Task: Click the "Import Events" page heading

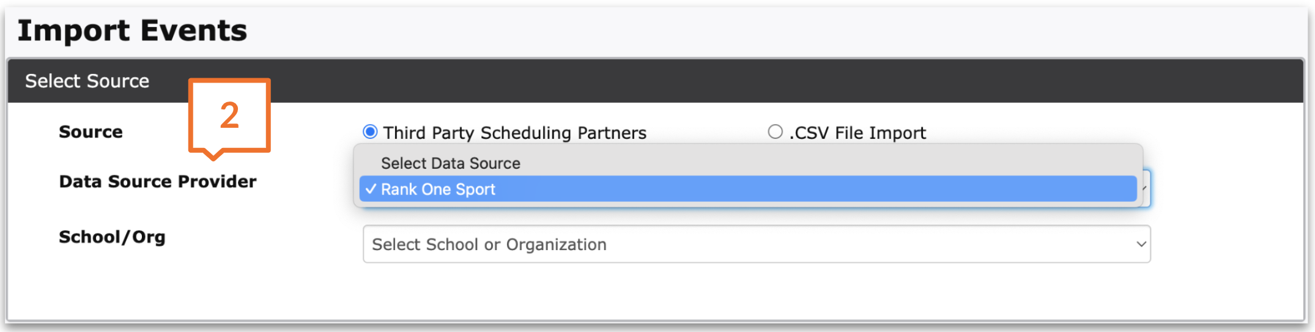Action: (132, 31)
